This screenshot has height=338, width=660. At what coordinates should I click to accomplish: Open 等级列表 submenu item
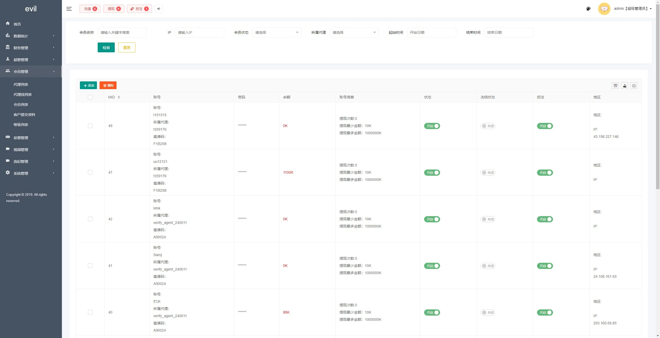click(x=21, y=125)
